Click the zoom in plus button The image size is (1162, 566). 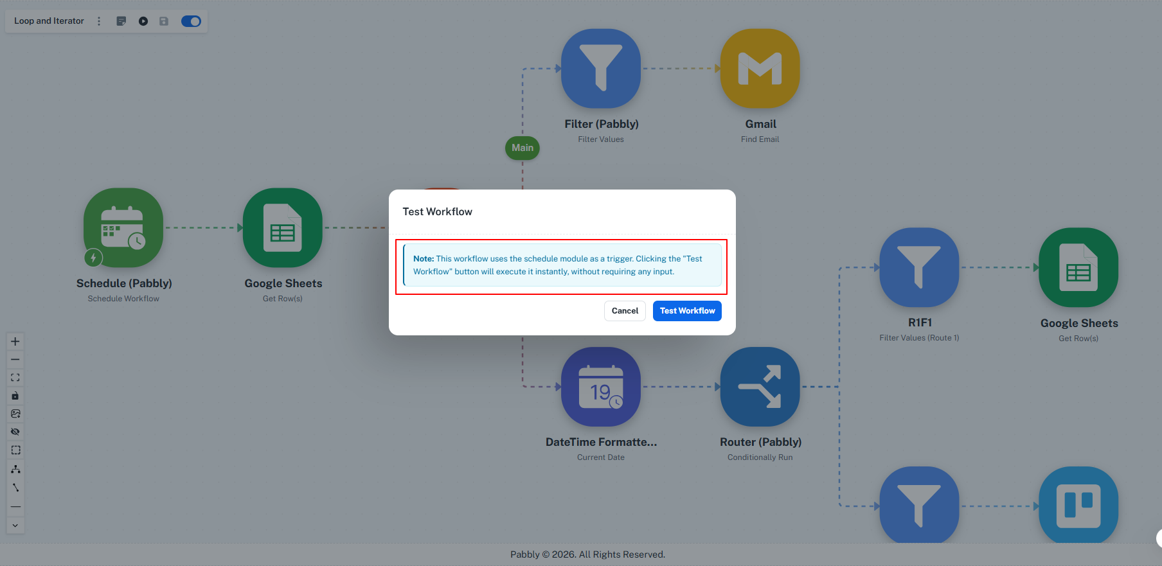[x=15, y=342]
